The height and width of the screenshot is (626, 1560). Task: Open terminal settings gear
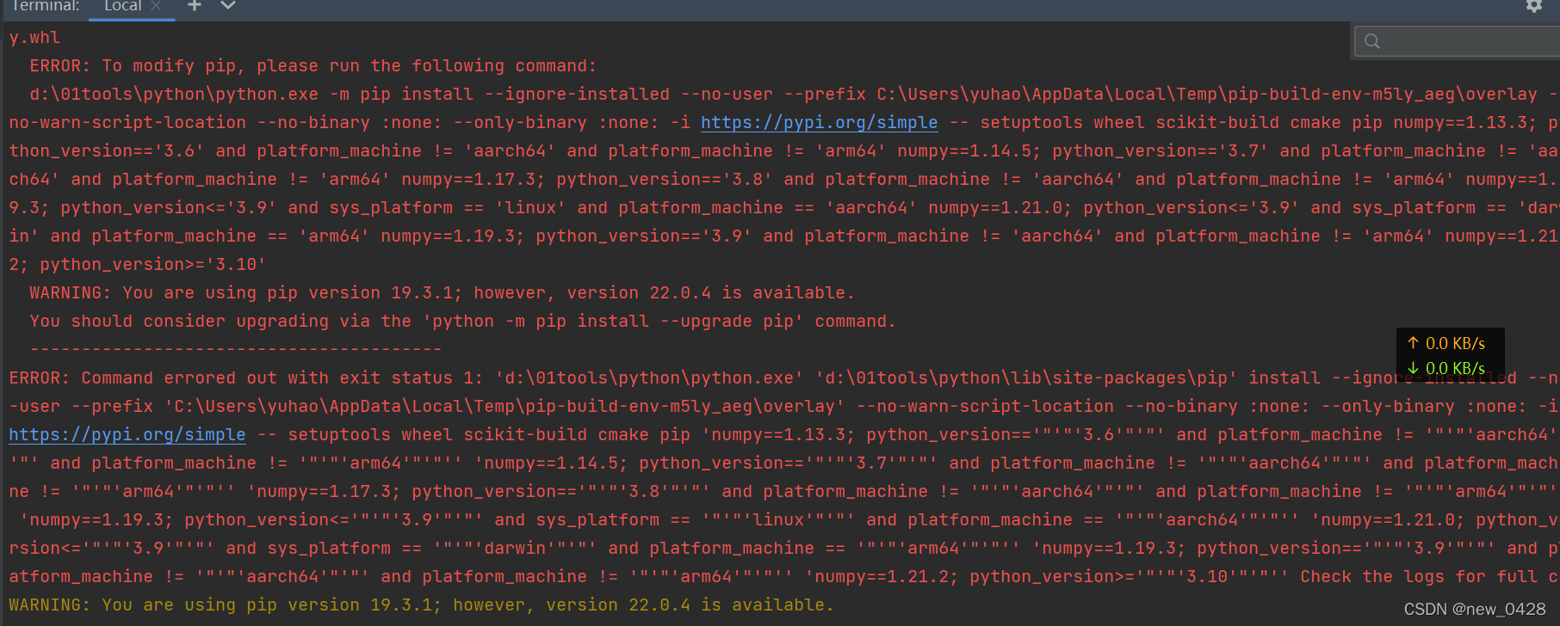1533,6
